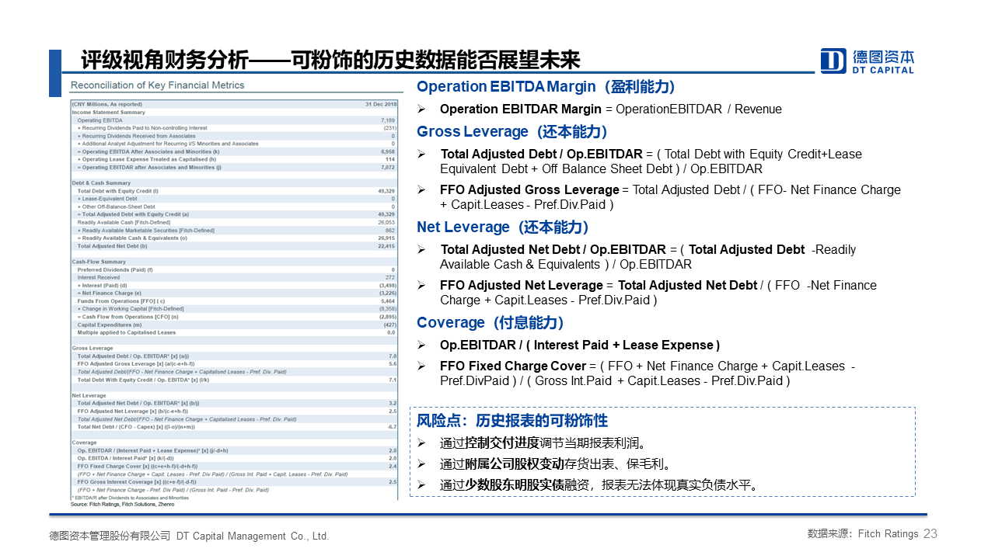995x559 pixels.
Task: Click the 'FFO Adjusted Gross Leverage' bullet
Action: point(670,197)
